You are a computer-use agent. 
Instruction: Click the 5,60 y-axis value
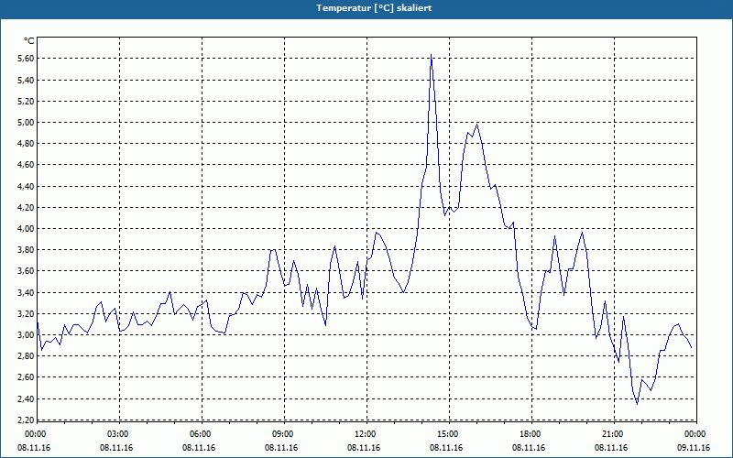tap(26, 59)
